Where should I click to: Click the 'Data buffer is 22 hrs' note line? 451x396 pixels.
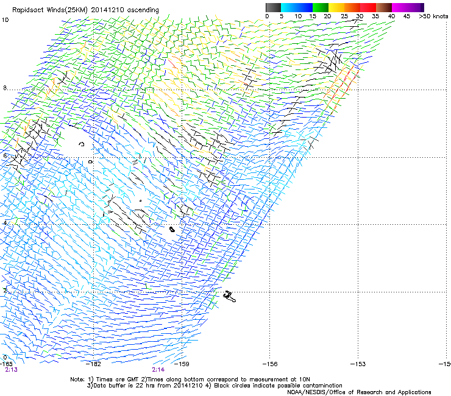pos(215,386)
